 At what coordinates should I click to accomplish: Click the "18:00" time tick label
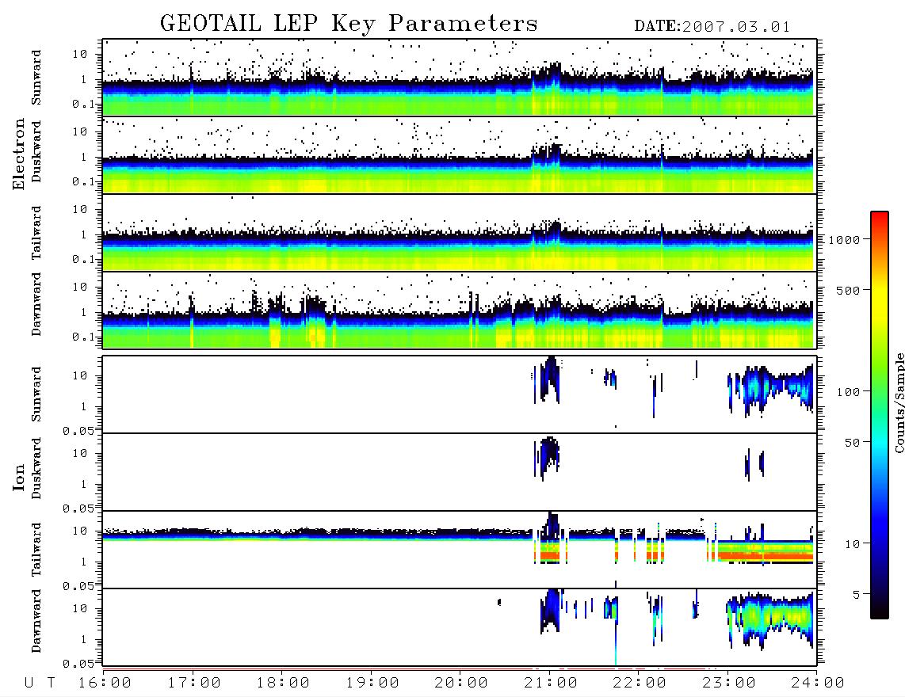[284, 684]
